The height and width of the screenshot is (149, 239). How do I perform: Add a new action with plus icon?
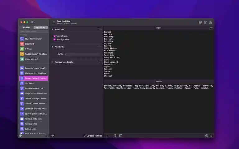tap(53, 136)
